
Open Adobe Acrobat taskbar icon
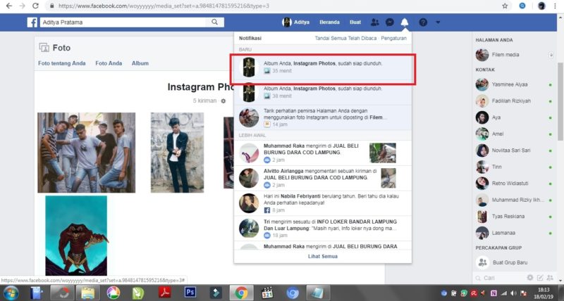pos(165,293)
